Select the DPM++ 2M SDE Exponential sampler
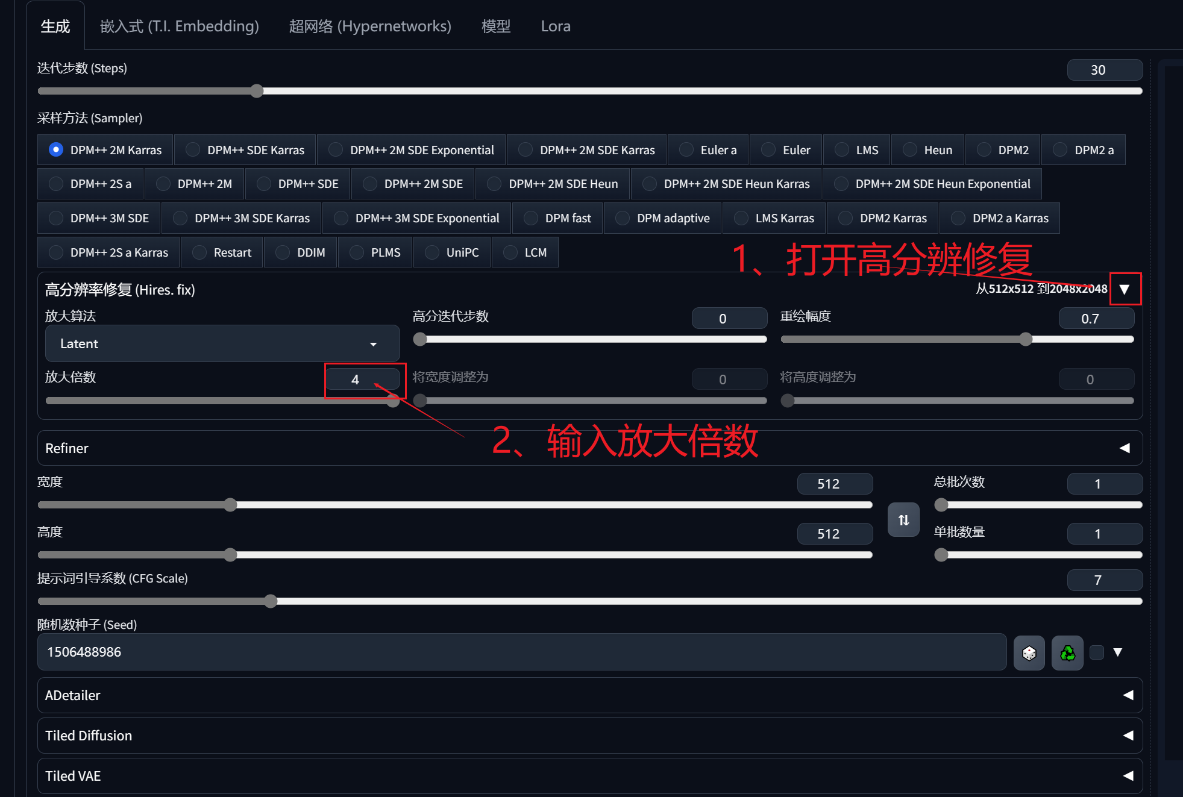The height and width of the screenshot is (797, 1183). 412,150
